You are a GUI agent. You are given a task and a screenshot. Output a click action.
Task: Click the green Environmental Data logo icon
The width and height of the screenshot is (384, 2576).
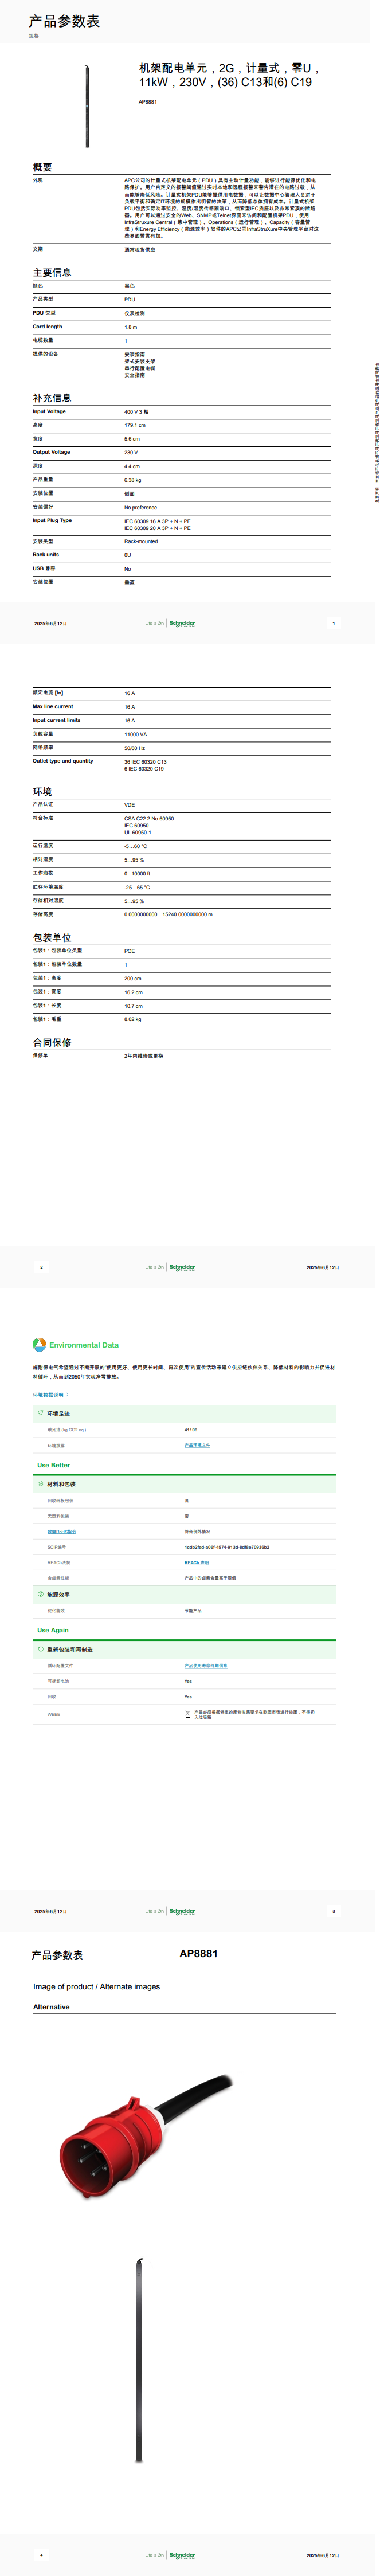(39, 1345)
